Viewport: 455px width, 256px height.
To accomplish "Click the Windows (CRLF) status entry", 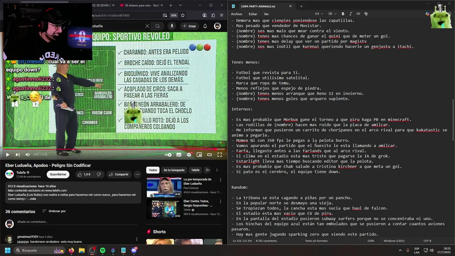I will (394, 241).
